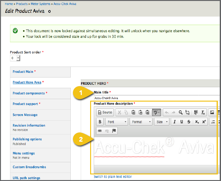221x181 pixels.
Task: Click Paste as plain text icon
Action: click(141, 112)
